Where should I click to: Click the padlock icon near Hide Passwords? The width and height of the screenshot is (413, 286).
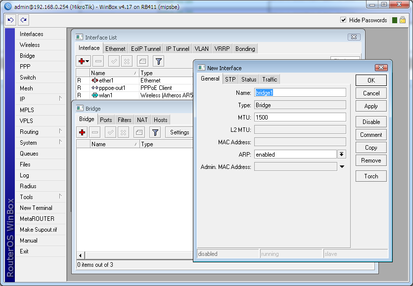[x=403, y=20]
